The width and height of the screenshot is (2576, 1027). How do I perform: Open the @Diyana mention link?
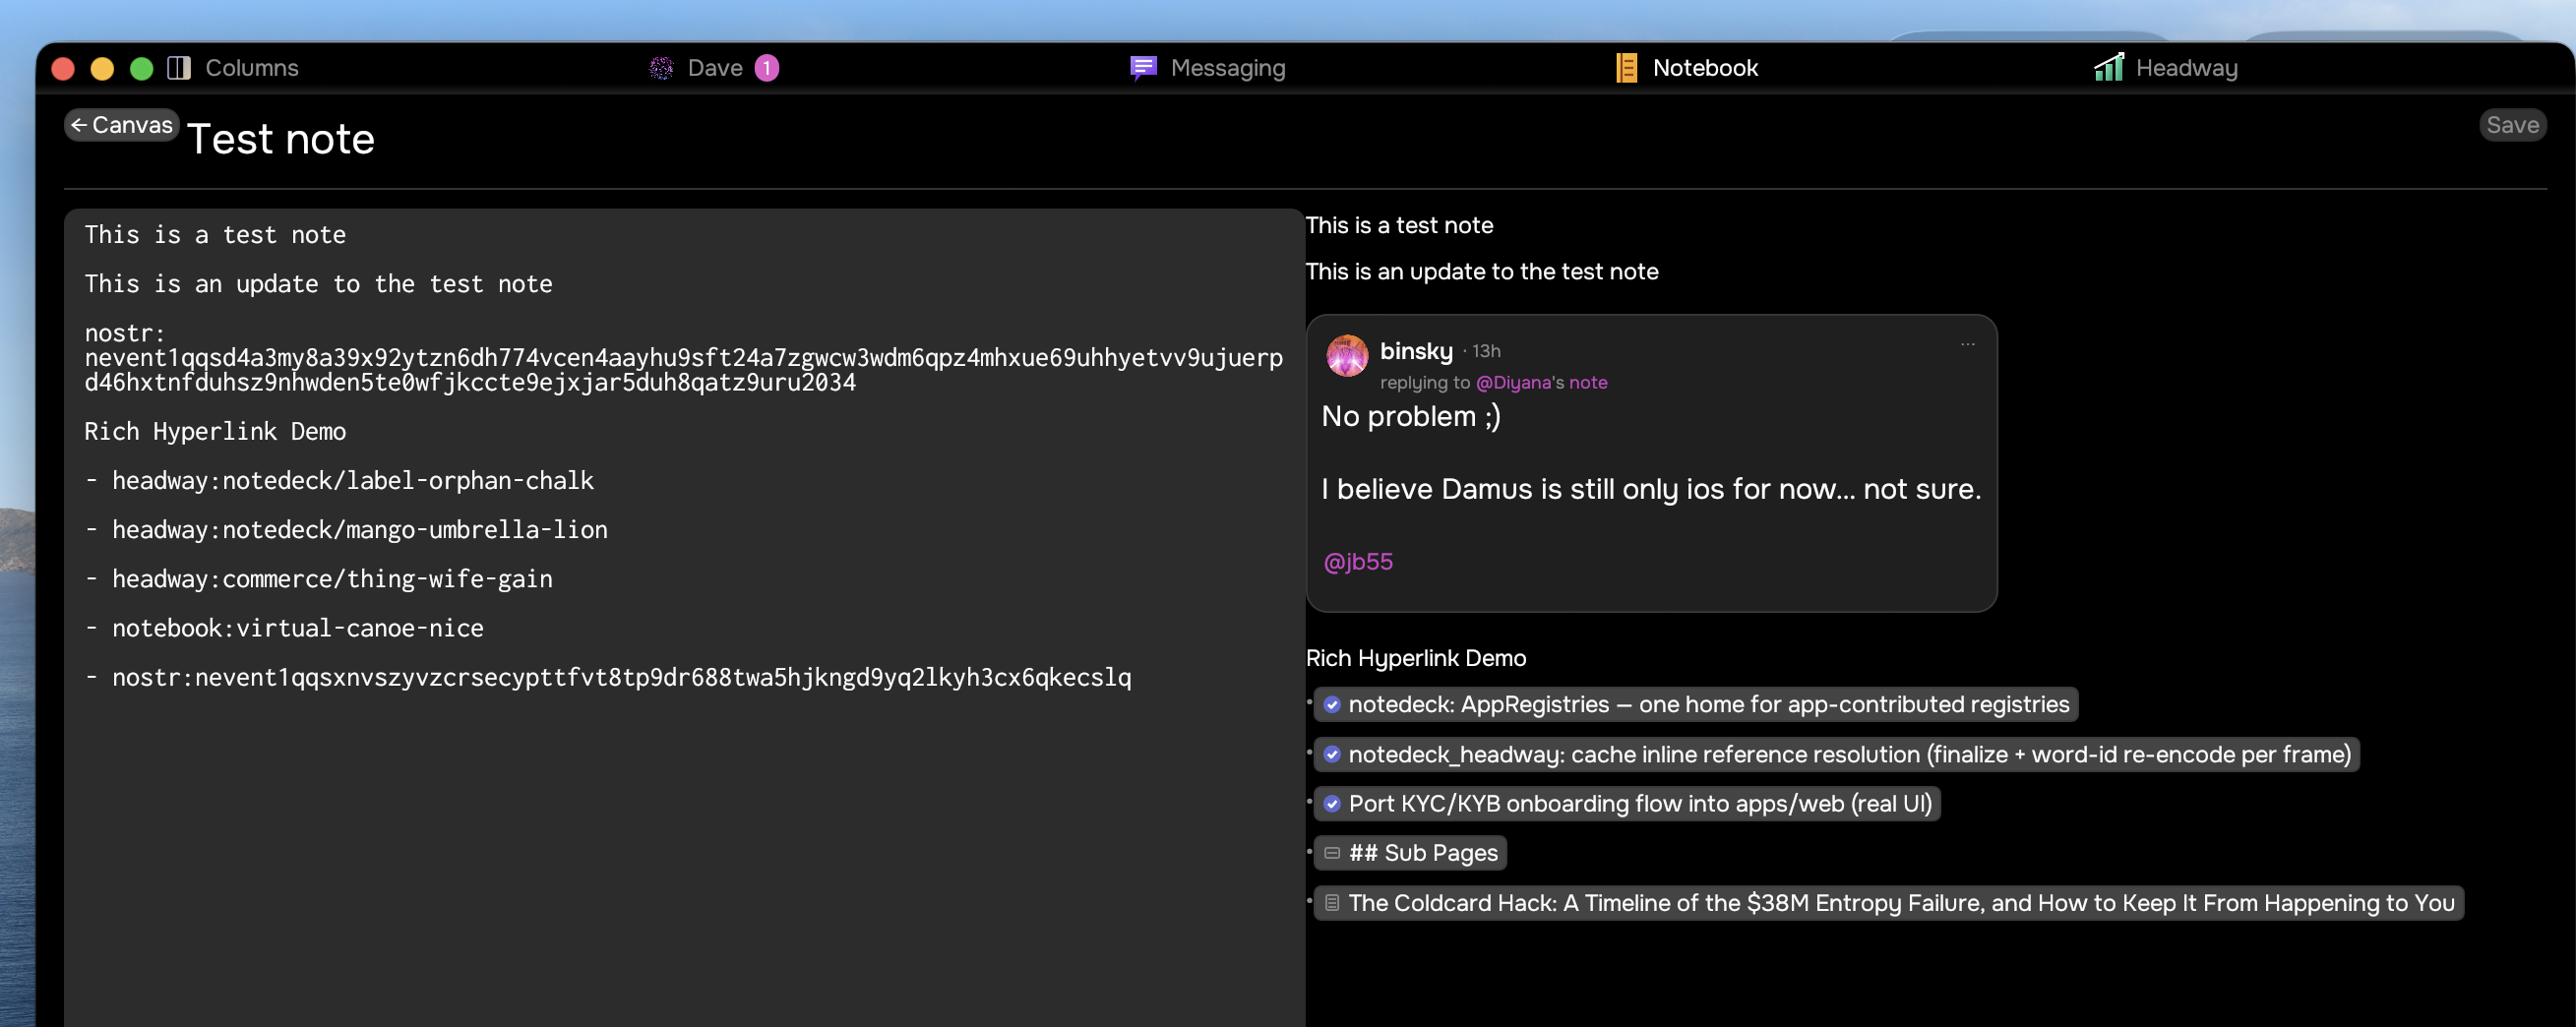click(1513, 383)
